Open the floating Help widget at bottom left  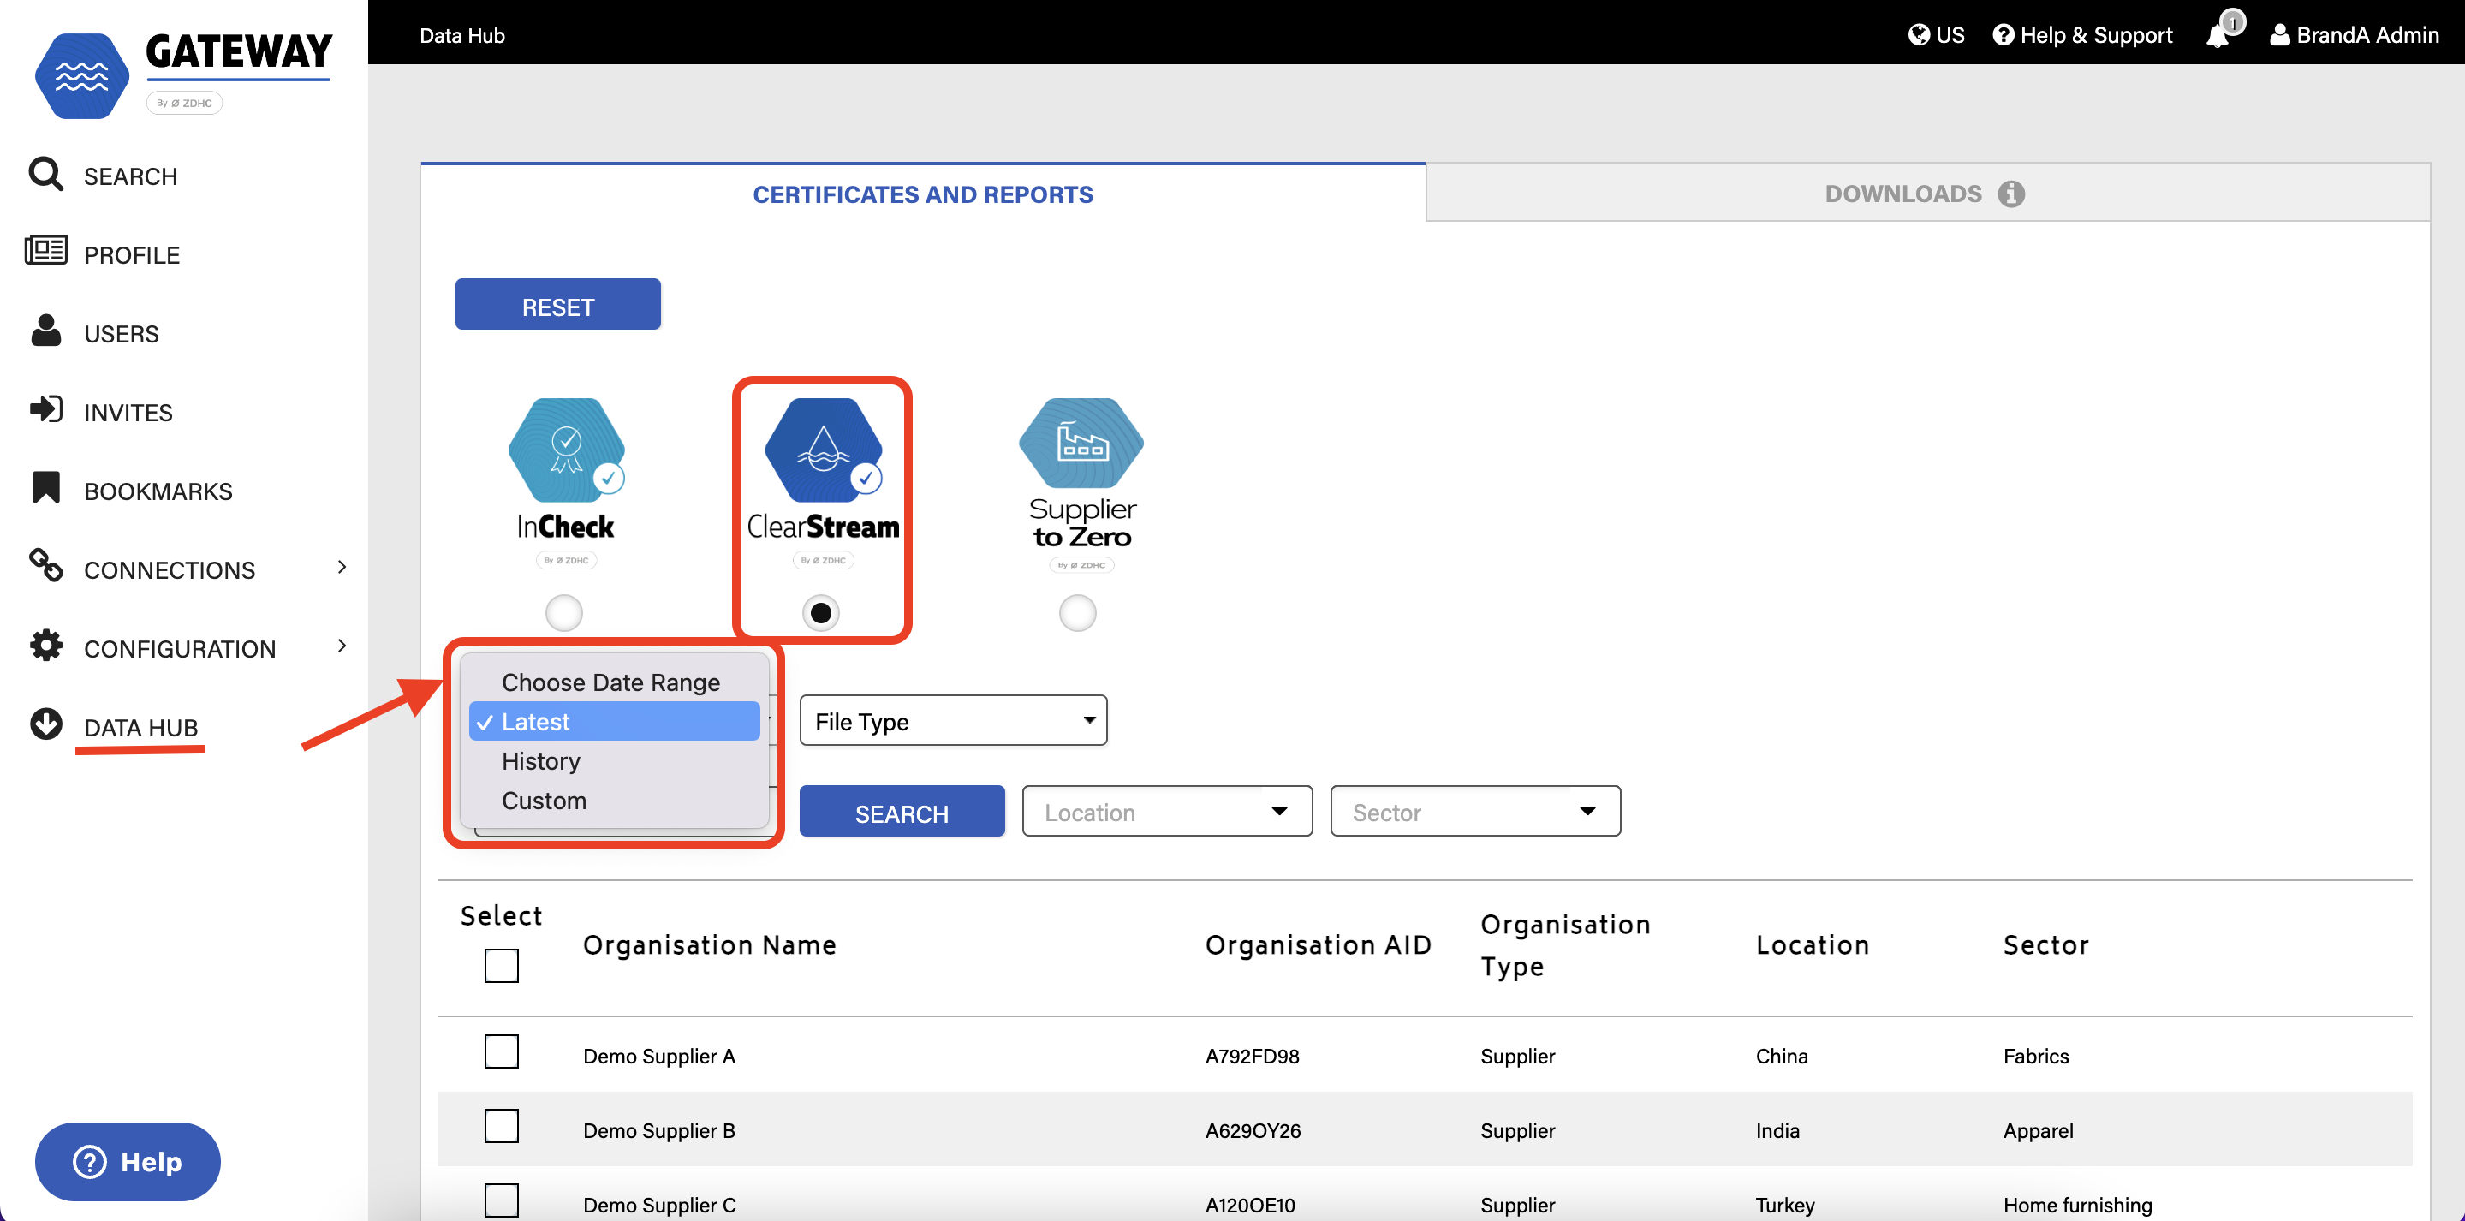[127, 1161]
